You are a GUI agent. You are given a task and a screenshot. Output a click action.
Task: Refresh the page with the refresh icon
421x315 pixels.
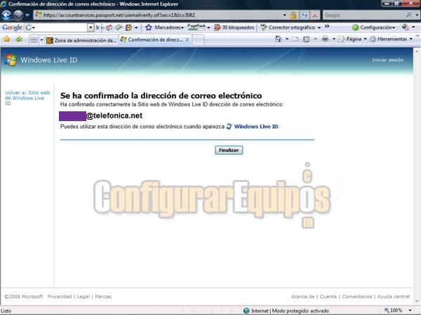click(x=305, y=15)
